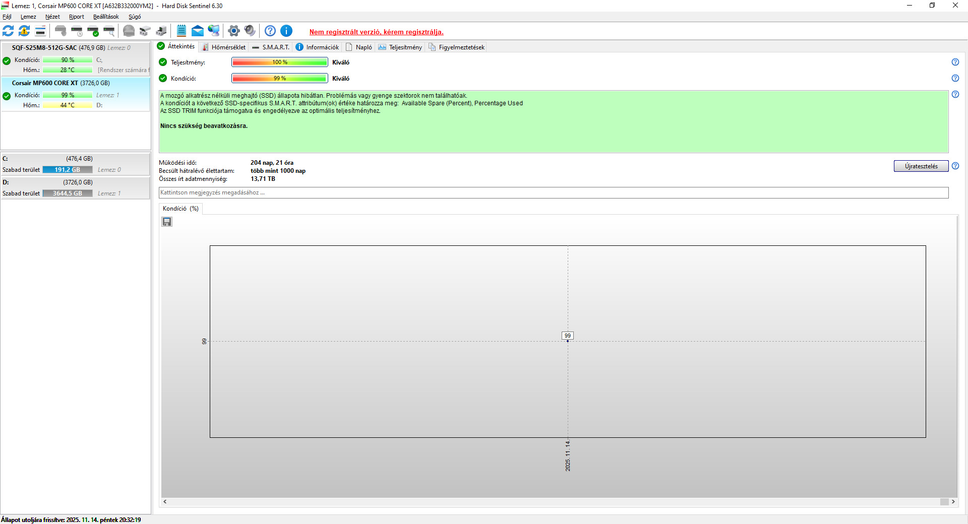The height and width of the screenshot is (524, 968).
Task: Click help icon beside green status text
Action: point(955,94)
